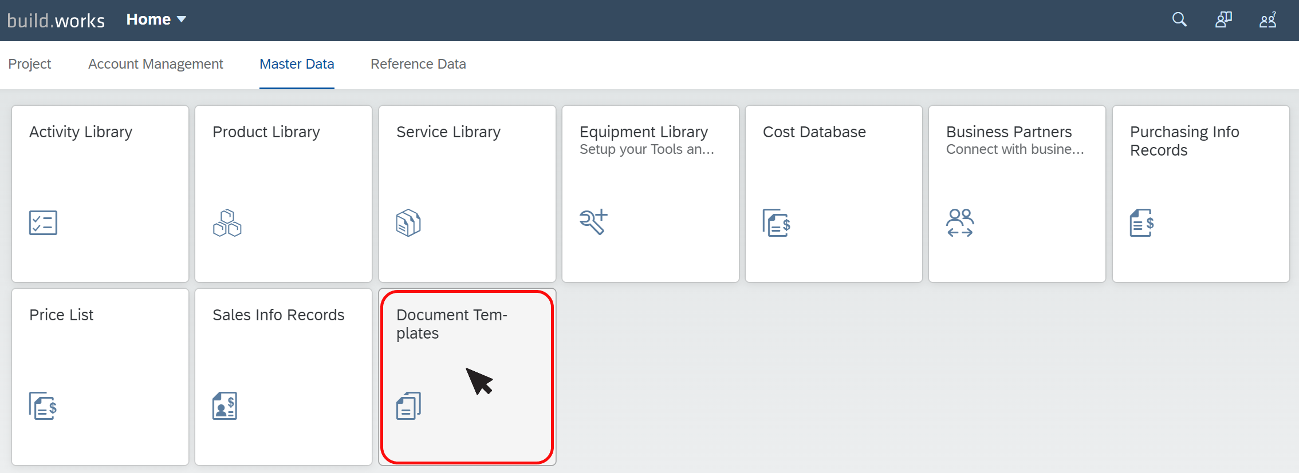Click the Price List document-dollar icon

tap(43, 406)
